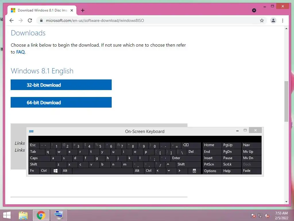Tap the End key

click(212, 152)
